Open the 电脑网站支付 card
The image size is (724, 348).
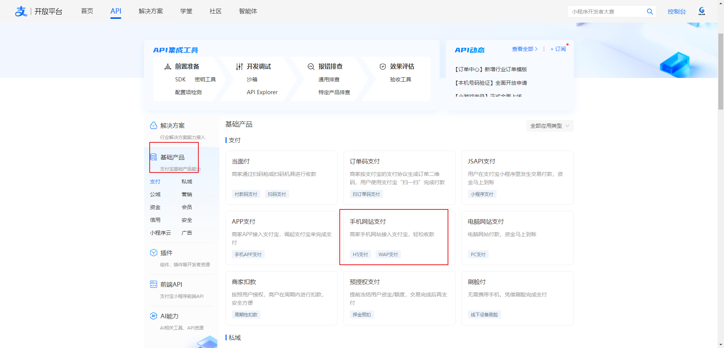[517, 238]
